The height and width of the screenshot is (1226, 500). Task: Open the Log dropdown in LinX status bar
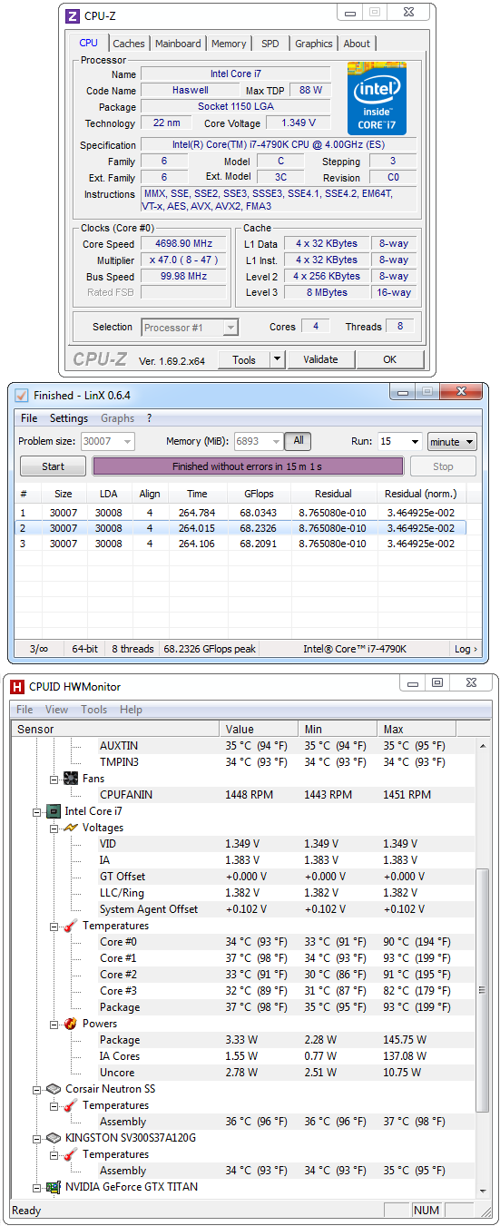click(466, 649)
